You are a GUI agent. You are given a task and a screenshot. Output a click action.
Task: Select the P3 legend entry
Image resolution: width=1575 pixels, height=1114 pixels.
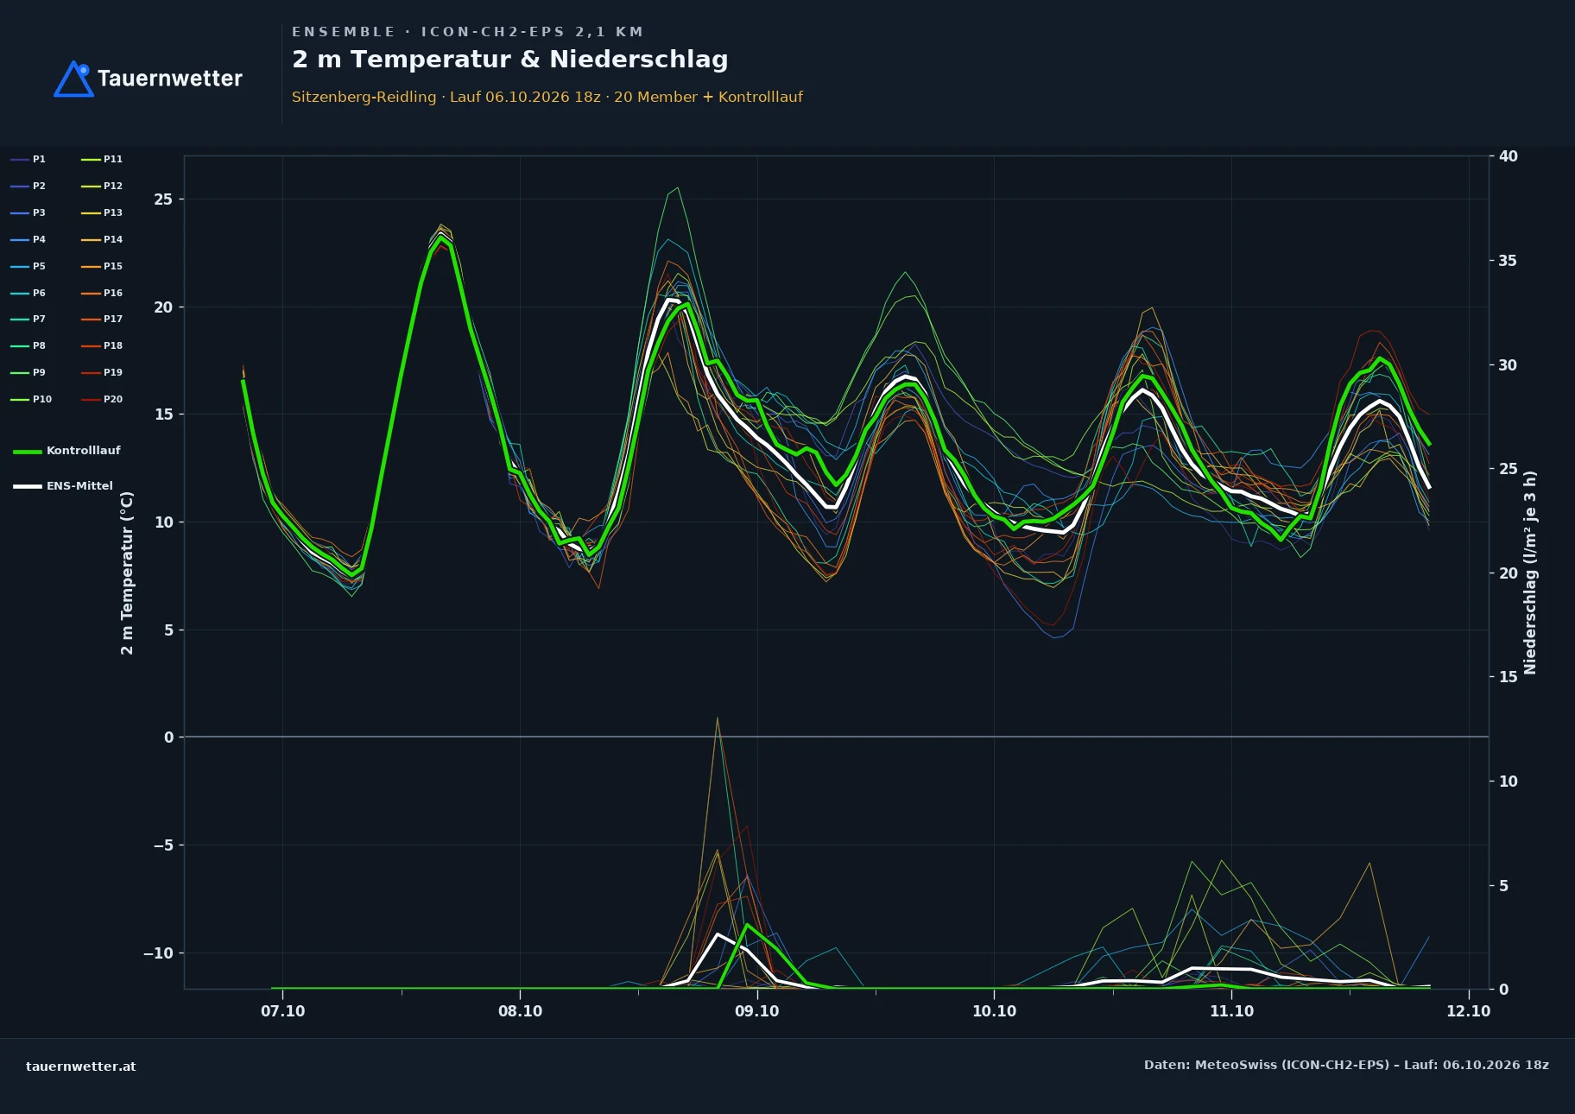point(28,212)
